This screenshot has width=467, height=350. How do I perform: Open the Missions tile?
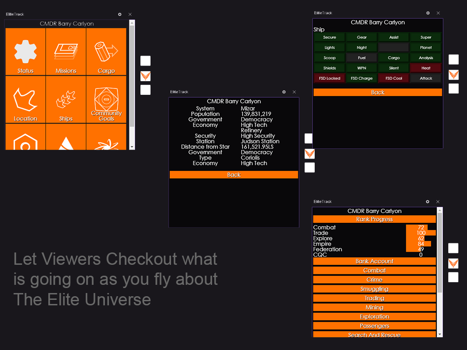66,52
